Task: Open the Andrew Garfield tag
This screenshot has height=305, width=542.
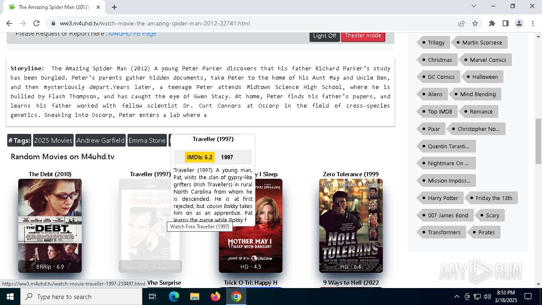Action: (x=100, y=141)
